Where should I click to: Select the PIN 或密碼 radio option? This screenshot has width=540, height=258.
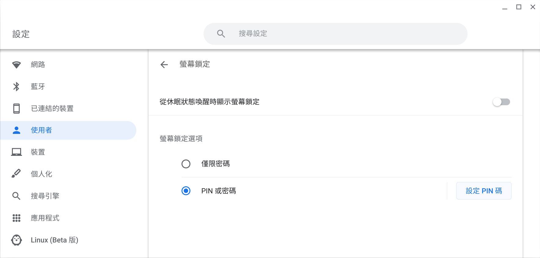pyautogui.click(x=186, y=191)
